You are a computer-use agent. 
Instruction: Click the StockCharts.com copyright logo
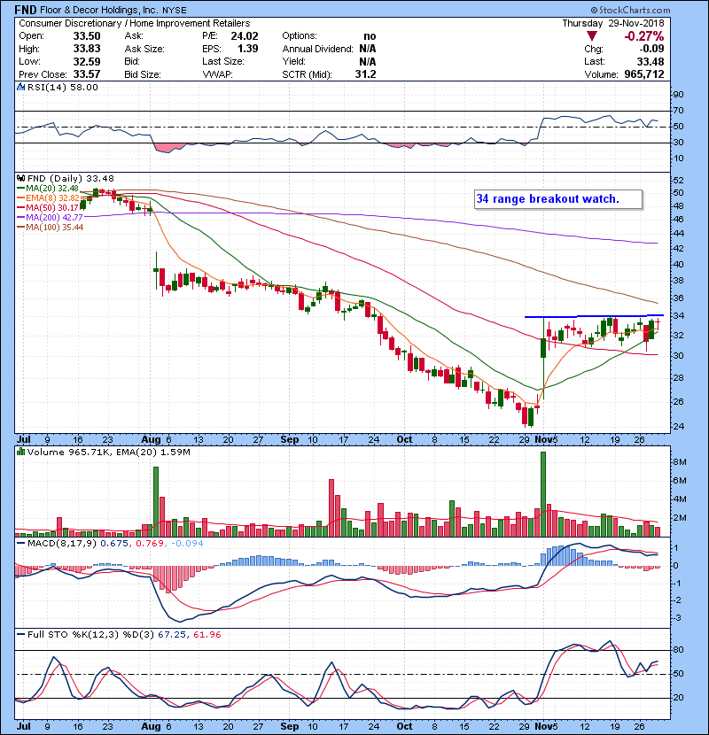(630, 10)
